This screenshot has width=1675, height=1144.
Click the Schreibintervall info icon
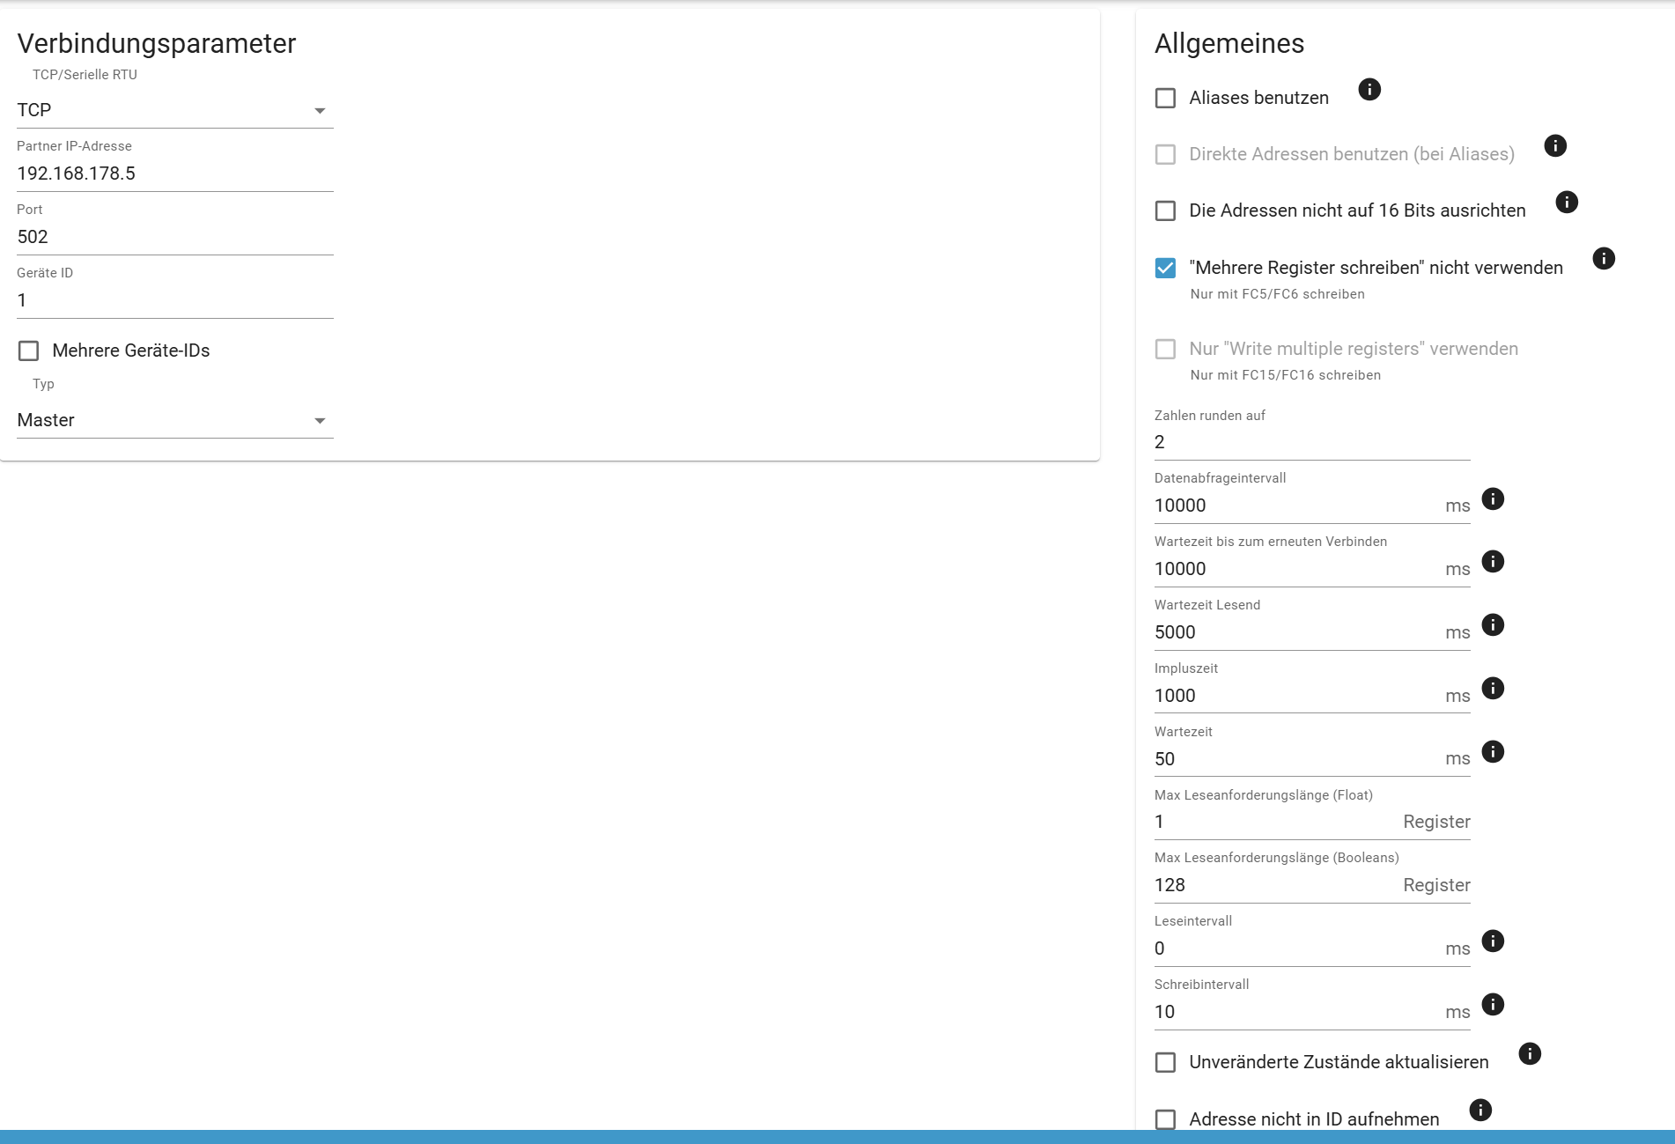click(x=1493, y=1004)
